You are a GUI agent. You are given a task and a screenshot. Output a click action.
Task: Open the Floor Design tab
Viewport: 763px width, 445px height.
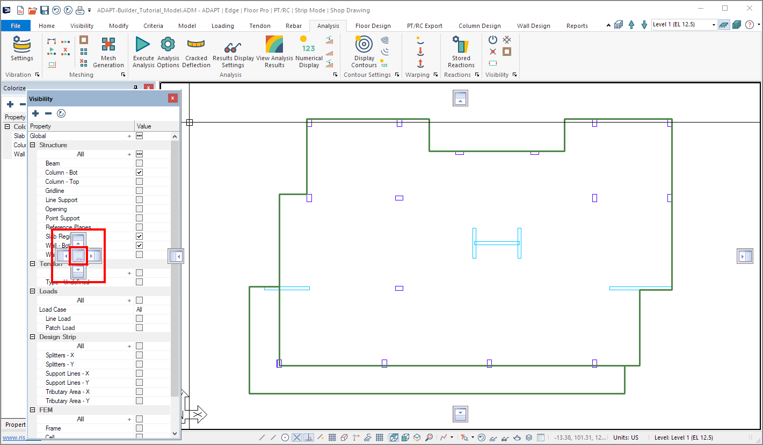[373, 26]
